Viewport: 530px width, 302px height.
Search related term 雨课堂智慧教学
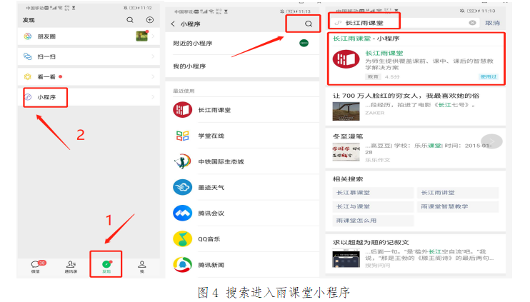(x=458, y=206)
